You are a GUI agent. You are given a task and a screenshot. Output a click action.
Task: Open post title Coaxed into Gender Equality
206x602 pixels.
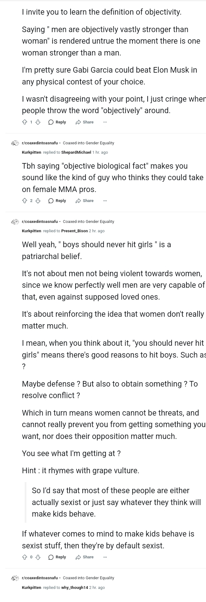point(89,143)
